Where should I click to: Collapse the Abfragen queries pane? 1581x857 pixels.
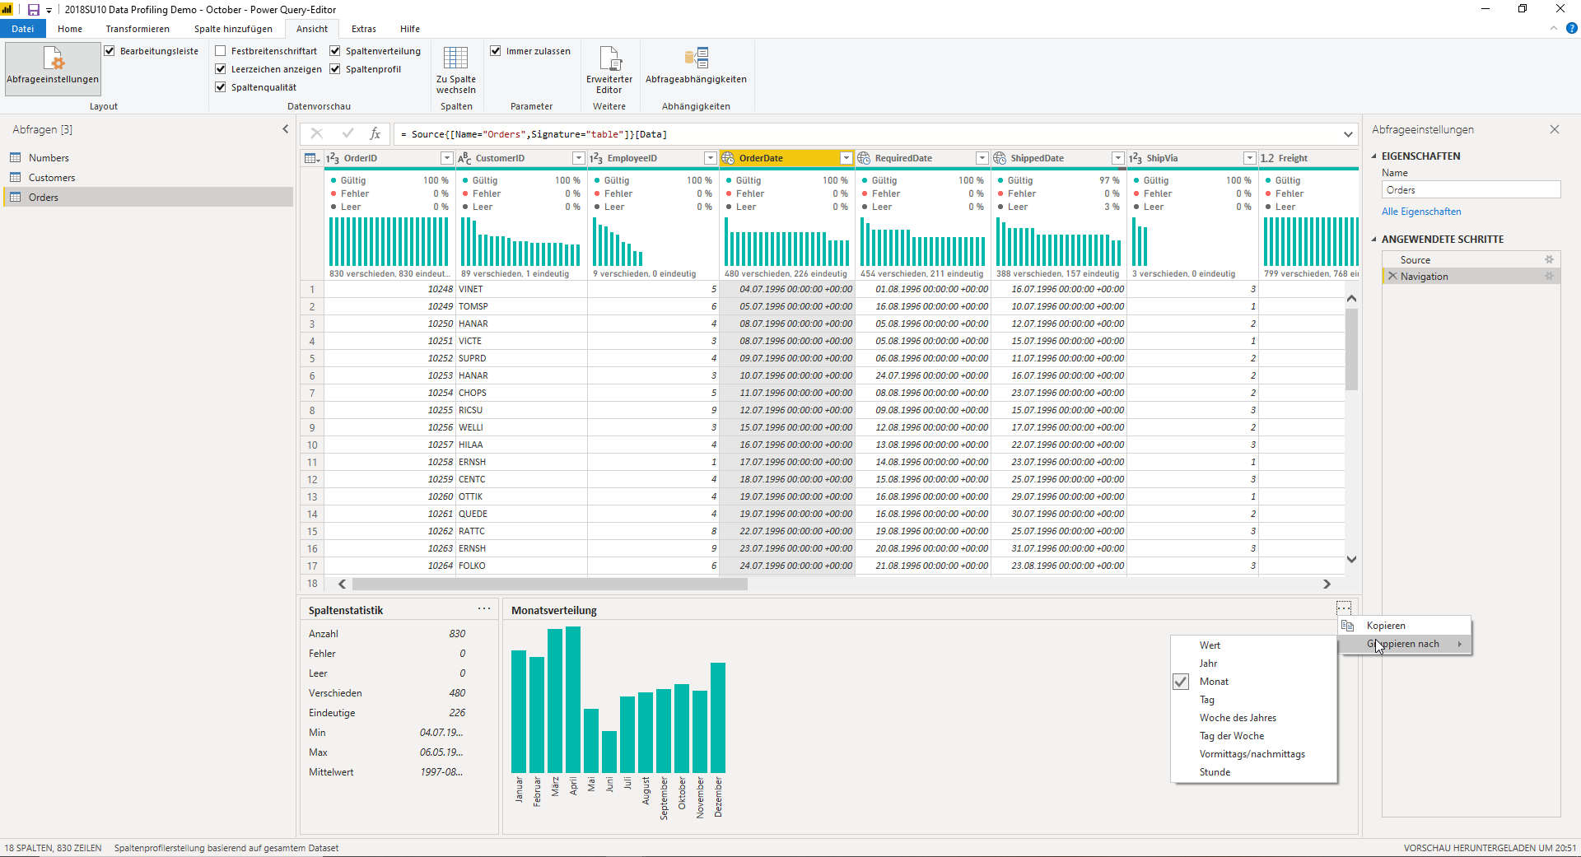pos(286,129)
